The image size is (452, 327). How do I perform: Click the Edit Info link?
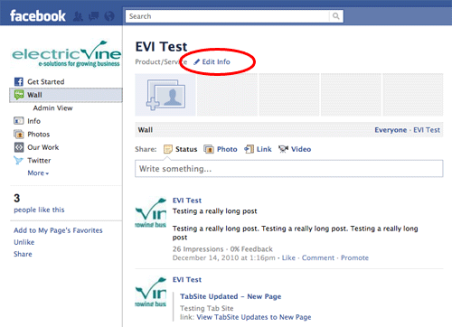click(x=216, y=61)
